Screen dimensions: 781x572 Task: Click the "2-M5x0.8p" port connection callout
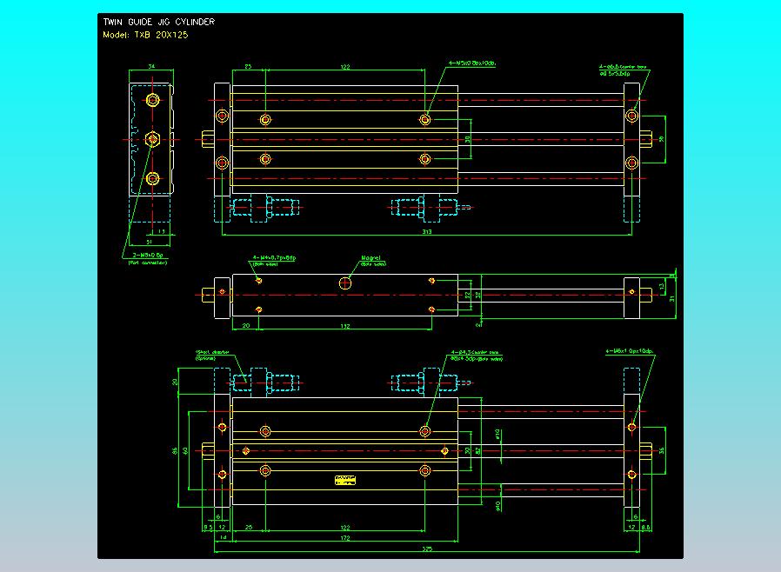[147, 255]
